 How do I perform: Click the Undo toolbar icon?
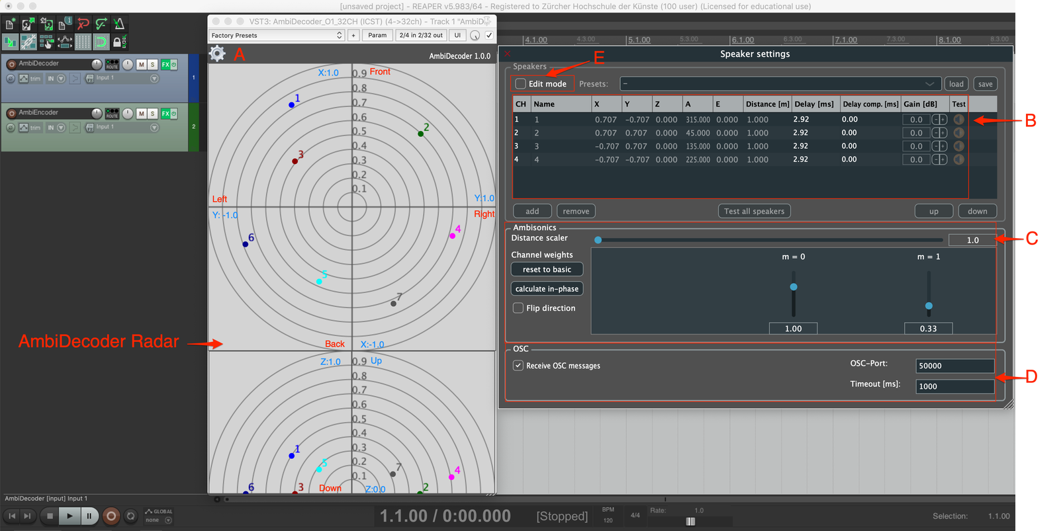pos(83,24)
